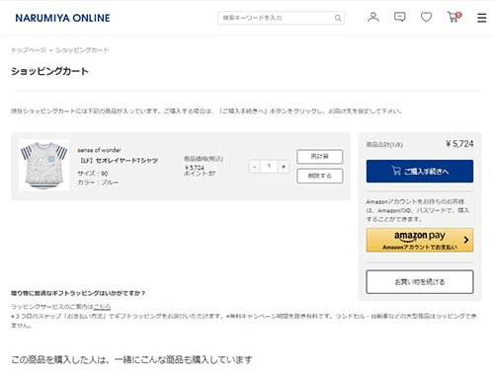Open the hamburger menu

point(481,18)
